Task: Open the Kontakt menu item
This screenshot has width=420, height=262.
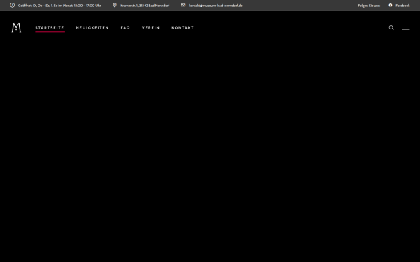Action: [183, 28]
